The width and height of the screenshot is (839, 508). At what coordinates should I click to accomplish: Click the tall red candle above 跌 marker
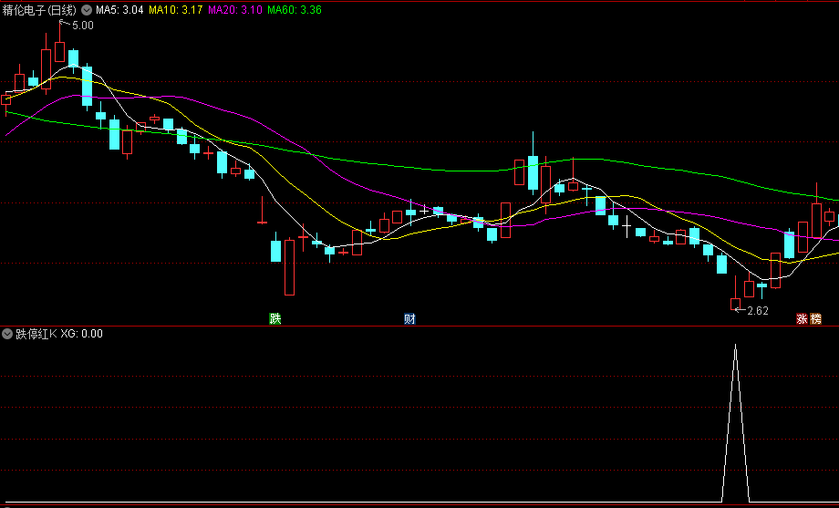tap(289, 267)
